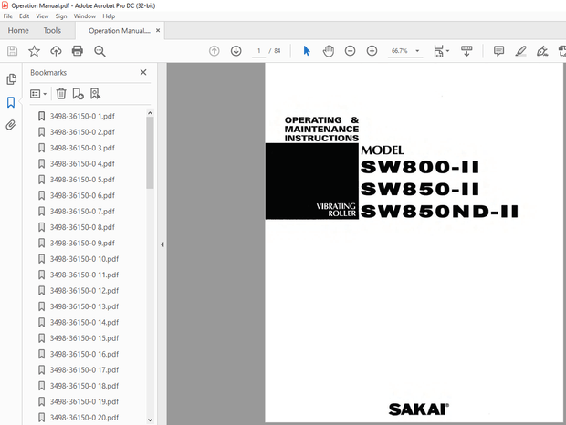Click the page number input field
The height and width of the screenshot is (425, 566).
coord(259,51)
